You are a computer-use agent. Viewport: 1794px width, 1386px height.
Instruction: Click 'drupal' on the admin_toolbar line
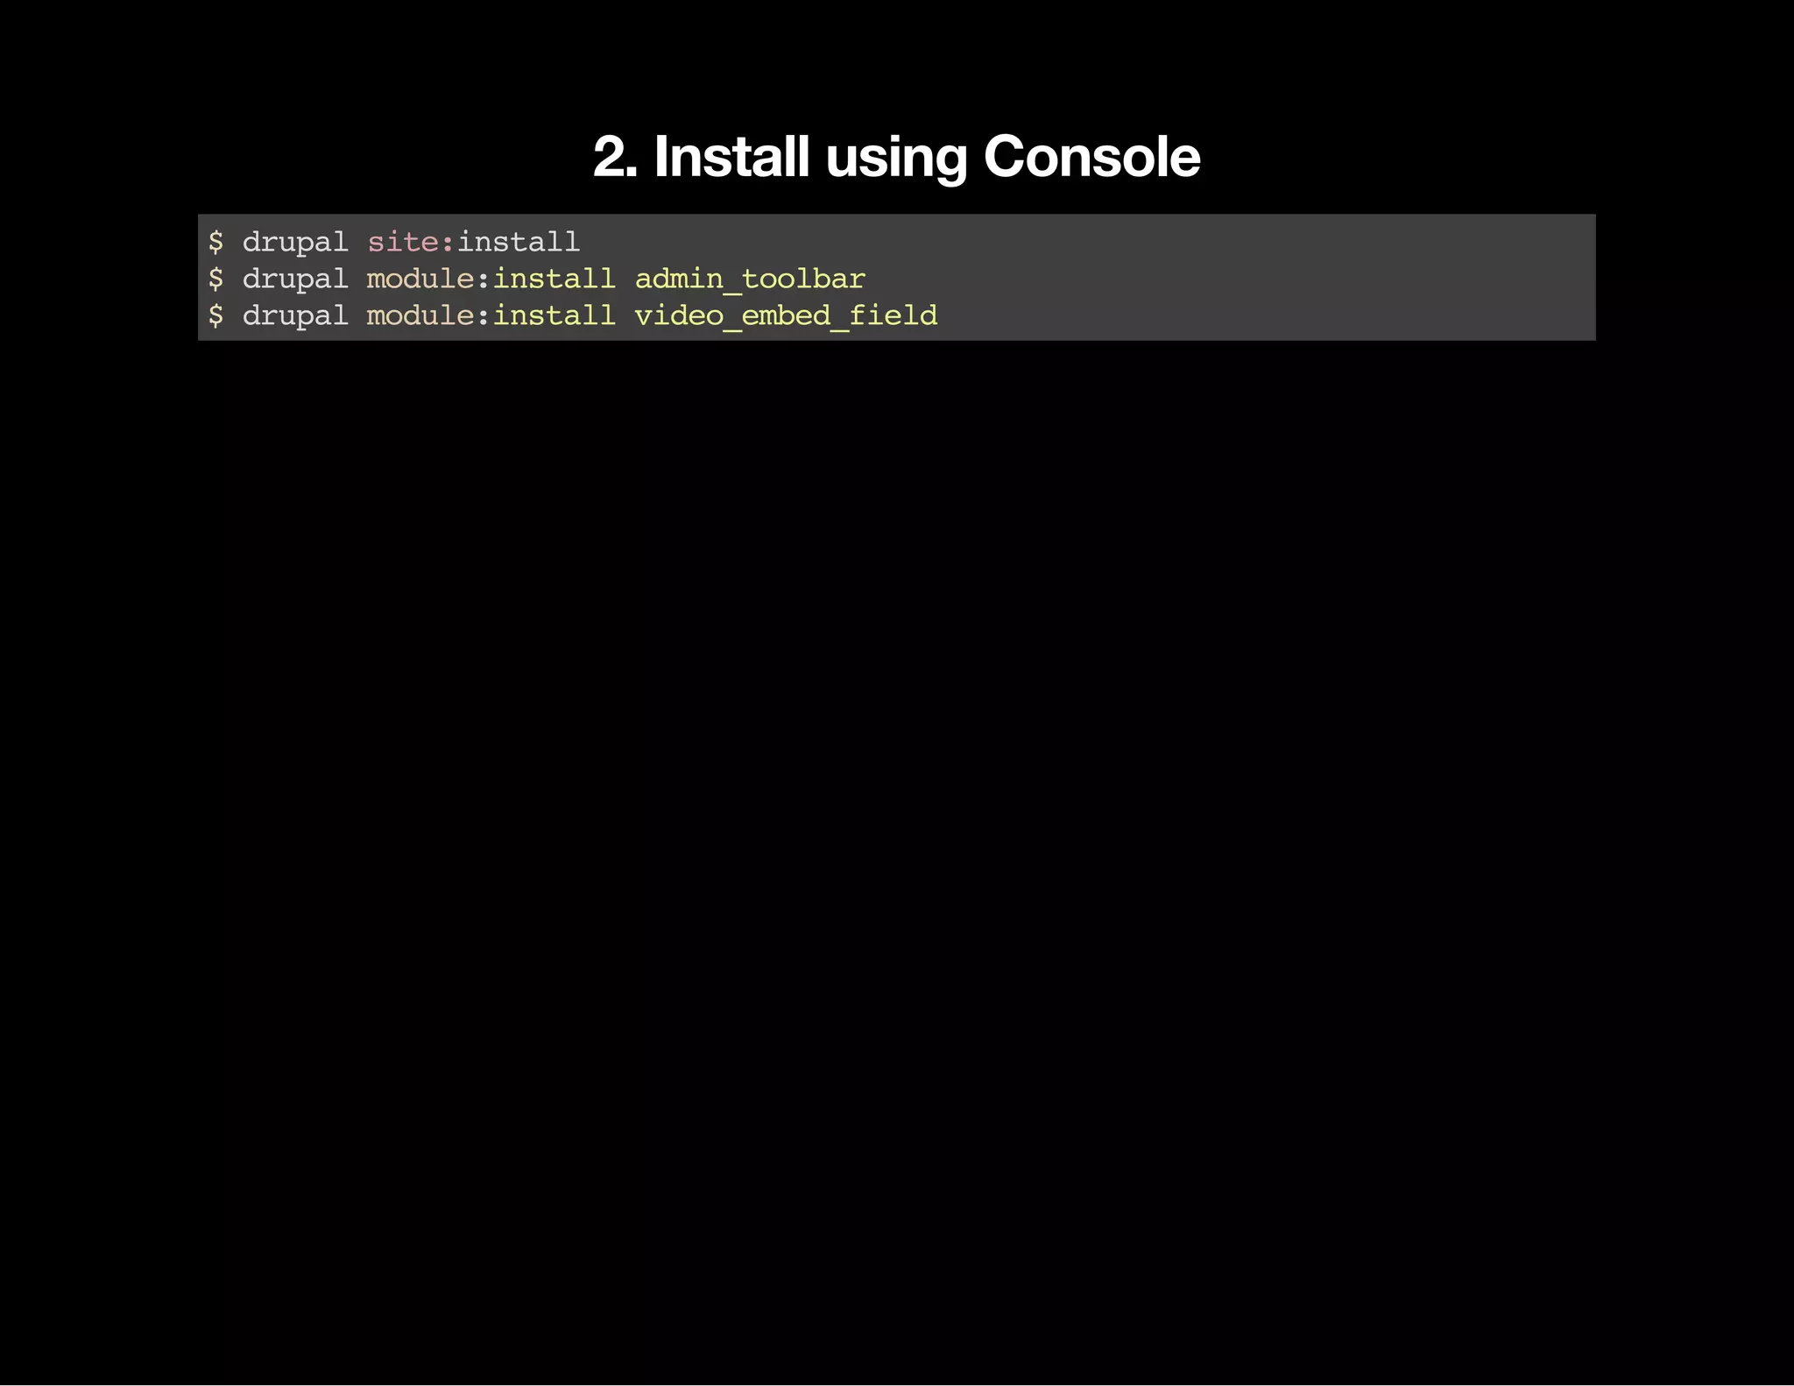click(x=295, y=279)
